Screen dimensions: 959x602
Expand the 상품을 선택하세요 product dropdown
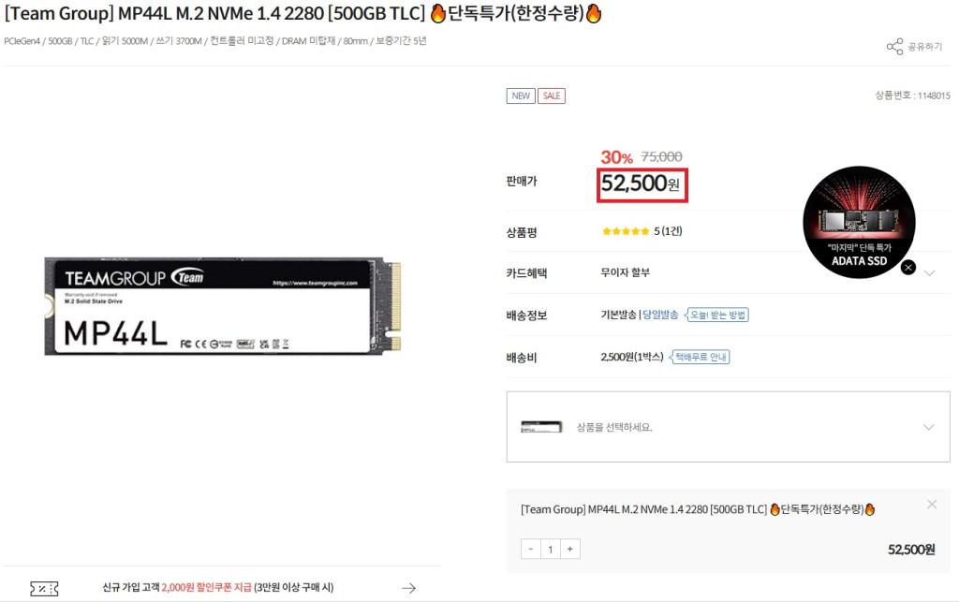728,427
